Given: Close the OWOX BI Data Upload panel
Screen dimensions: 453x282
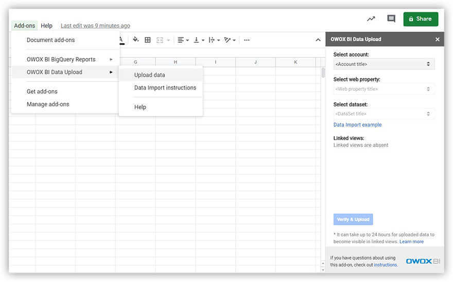Looking at the screenshot, I should [x=438, y=39].
